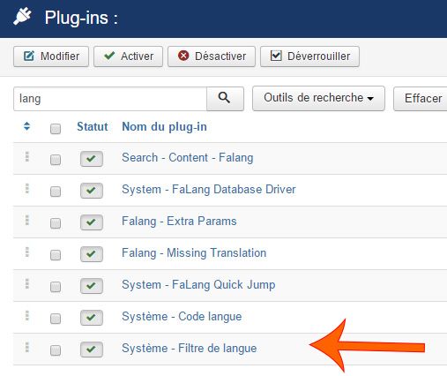
Task: Click the search field containing lang
Action: pyautogui.click(x=110, y=99)
